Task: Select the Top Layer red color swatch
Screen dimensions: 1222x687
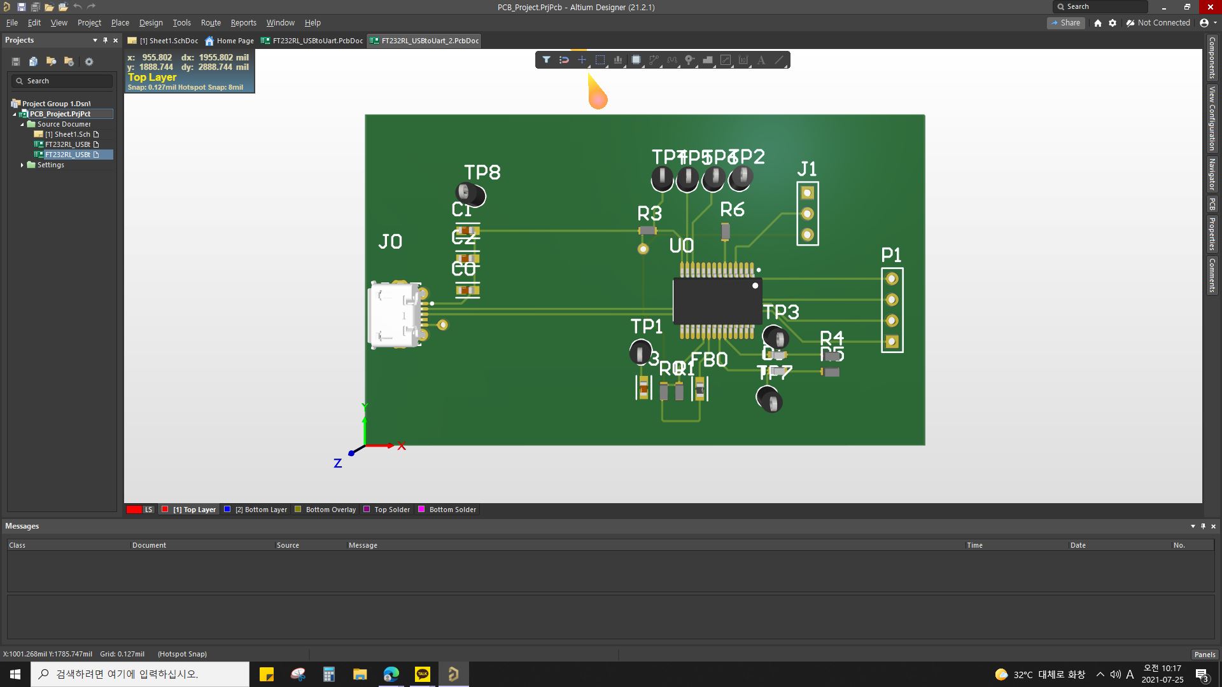Action: tap(165, 510)
